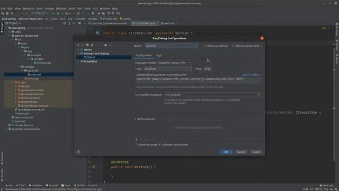Viewport: 339px width, 191px height.
Task: Click the Search Everywhere magnifier icon in the main toolbar
Action: click(x=113, y=13)
